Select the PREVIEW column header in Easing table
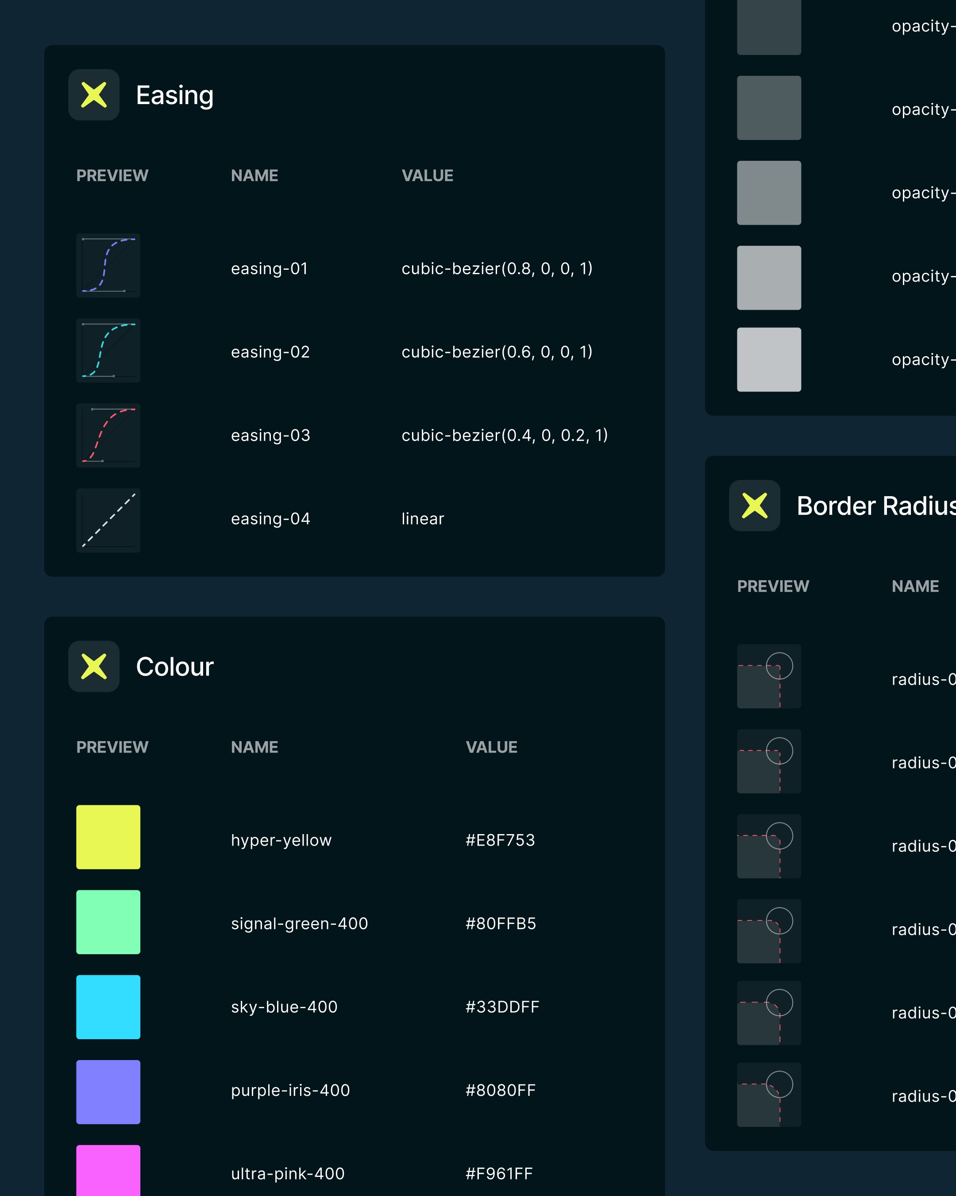This screenshot has width=956, height=1196. coord(112,175)
